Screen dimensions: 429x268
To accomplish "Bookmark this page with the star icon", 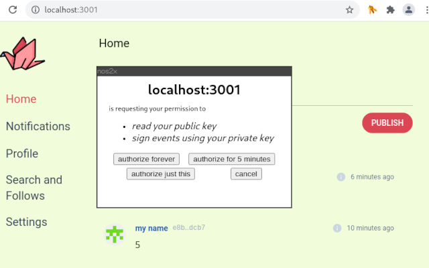I will click(x=349, y=10).
